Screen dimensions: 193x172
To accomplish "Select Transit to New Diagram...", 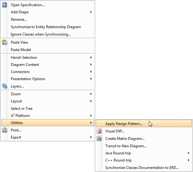I will 144,146.
